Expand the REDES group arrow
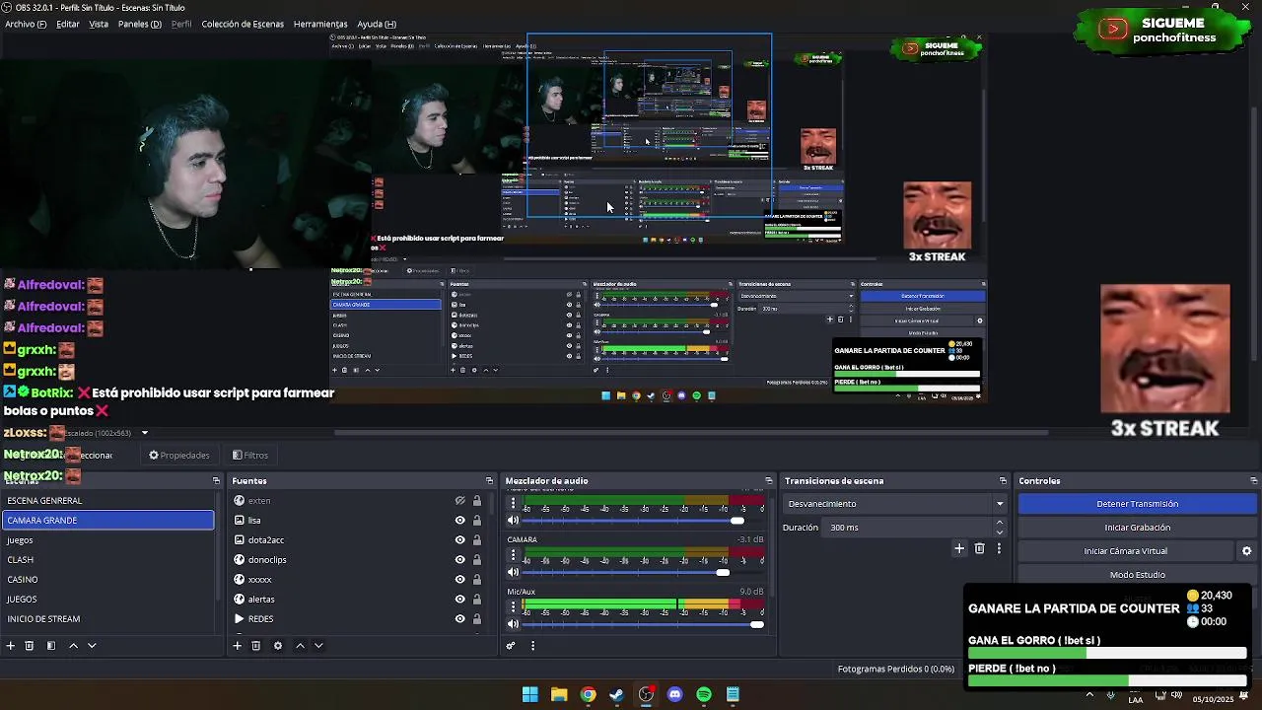Screen dimensions: 1262x710 pyautogui.click(x=239, y=618)
